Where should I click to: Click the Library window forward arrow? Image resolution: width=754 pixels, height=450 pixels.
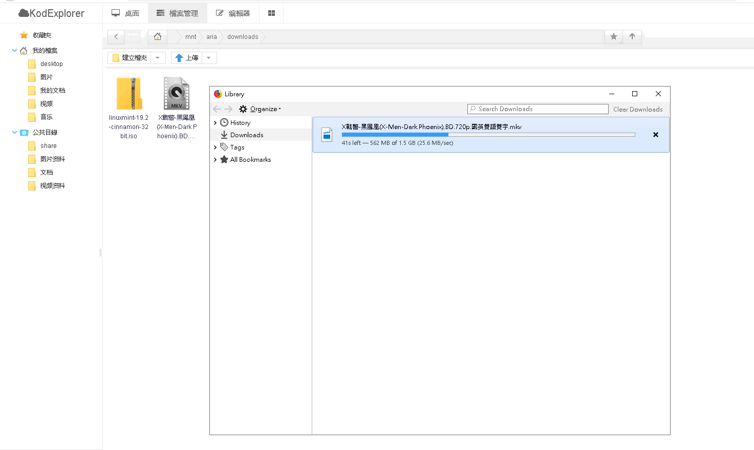(x=228, y=109)
